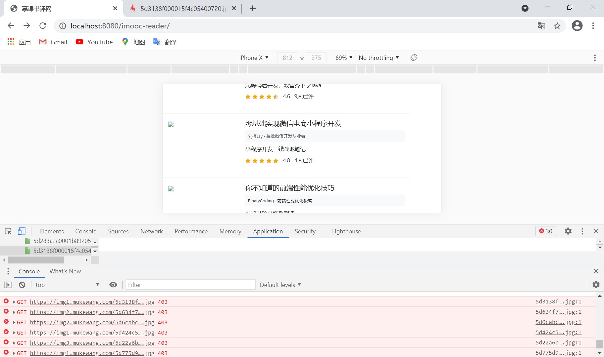Toggle the device toolbar
The height and width of the screenshot is (357, 604).
click(22, 231)
